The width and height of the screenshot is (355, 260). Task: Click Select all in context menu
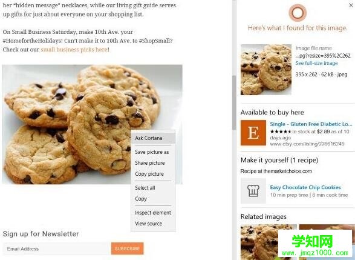tap(145, 188)
